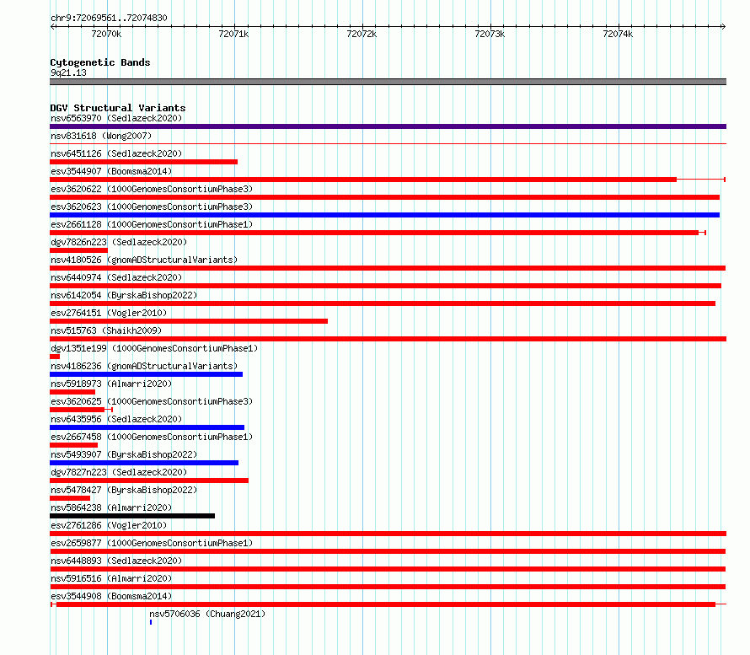Select the purple nsv6563970 variant bar
The image size is (750, 655).
coord(388,126)
